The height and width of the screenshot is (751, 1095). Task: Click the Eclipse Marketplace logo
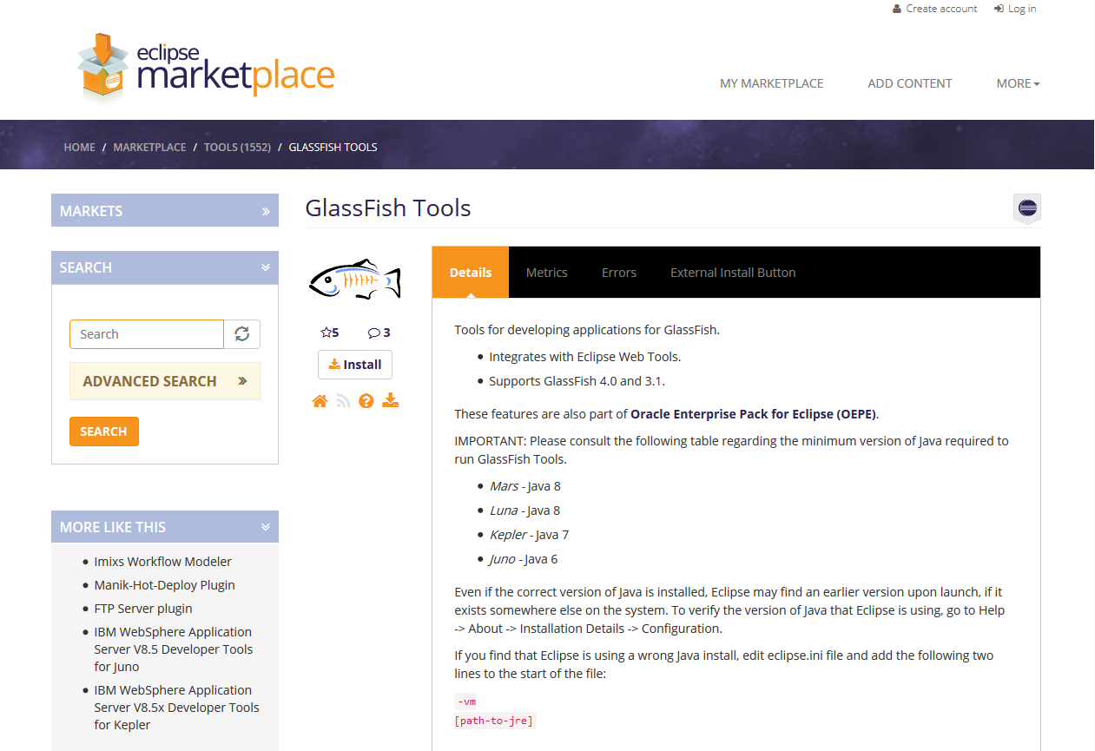point(205,68)
